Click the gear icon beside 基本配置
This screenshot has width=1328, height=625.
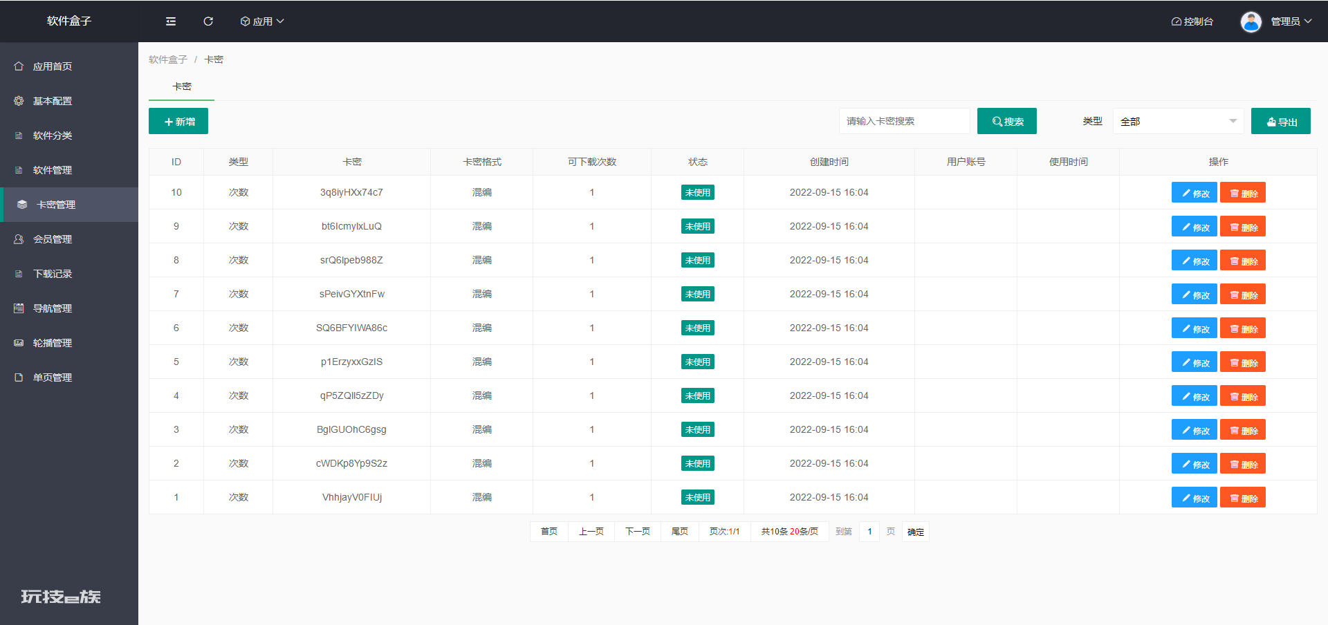coord(19,101)
